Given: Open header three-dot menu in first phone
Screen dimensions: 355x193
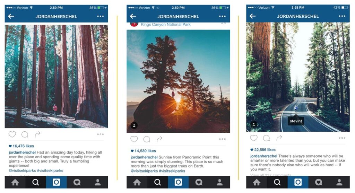Looking at the screenshot, I should pos(100,16).
